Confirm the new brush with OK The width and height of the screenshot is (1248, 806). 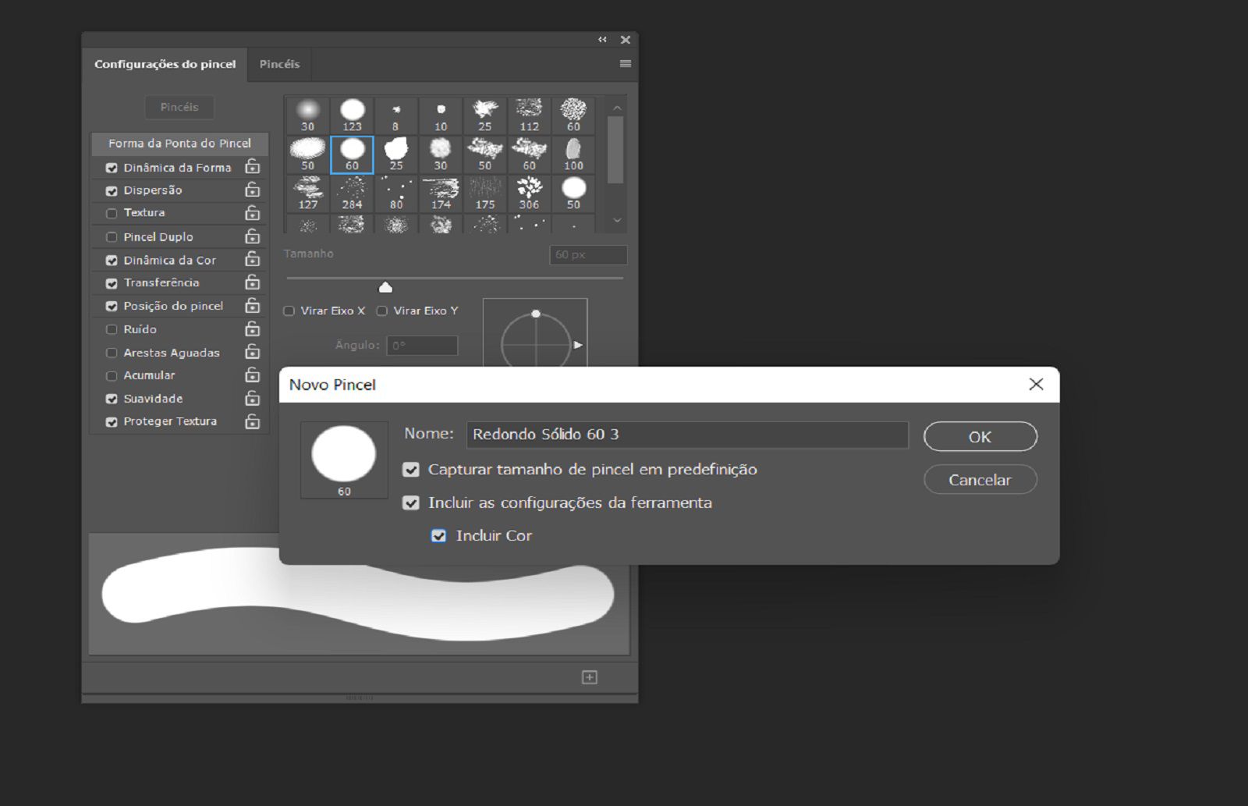click(980, 437)
